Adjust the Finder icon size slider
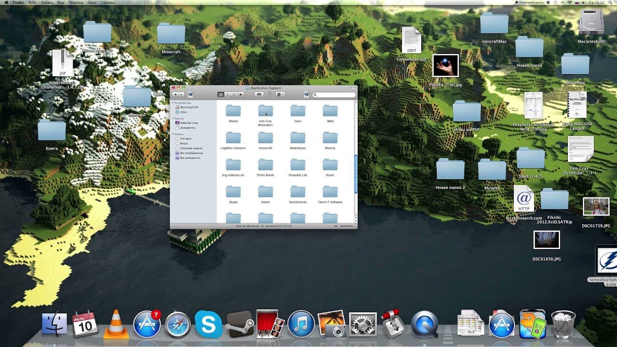 pyautogui.click(x=339, y=226)
